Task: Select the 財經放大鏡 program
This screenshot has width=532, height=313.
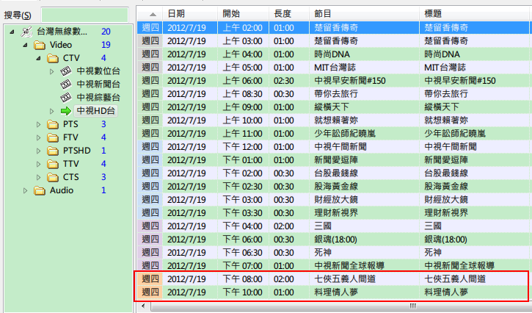Action: (335, 200)
